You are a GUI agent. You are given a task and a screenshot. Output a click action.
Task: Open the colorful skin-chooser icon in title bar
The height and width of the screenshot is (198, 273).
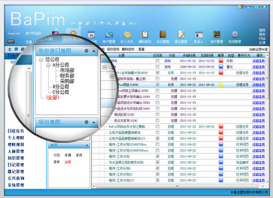click(x=241, y=7)
